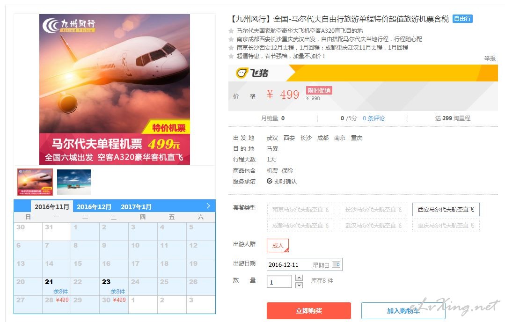Choose the 南京马尔代夫航空直飞 package
This screenshot has width=505, height=322.
tap(300, 209)
